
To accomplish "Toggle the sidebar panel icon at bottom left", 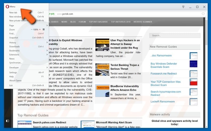I will pos(7,121).
